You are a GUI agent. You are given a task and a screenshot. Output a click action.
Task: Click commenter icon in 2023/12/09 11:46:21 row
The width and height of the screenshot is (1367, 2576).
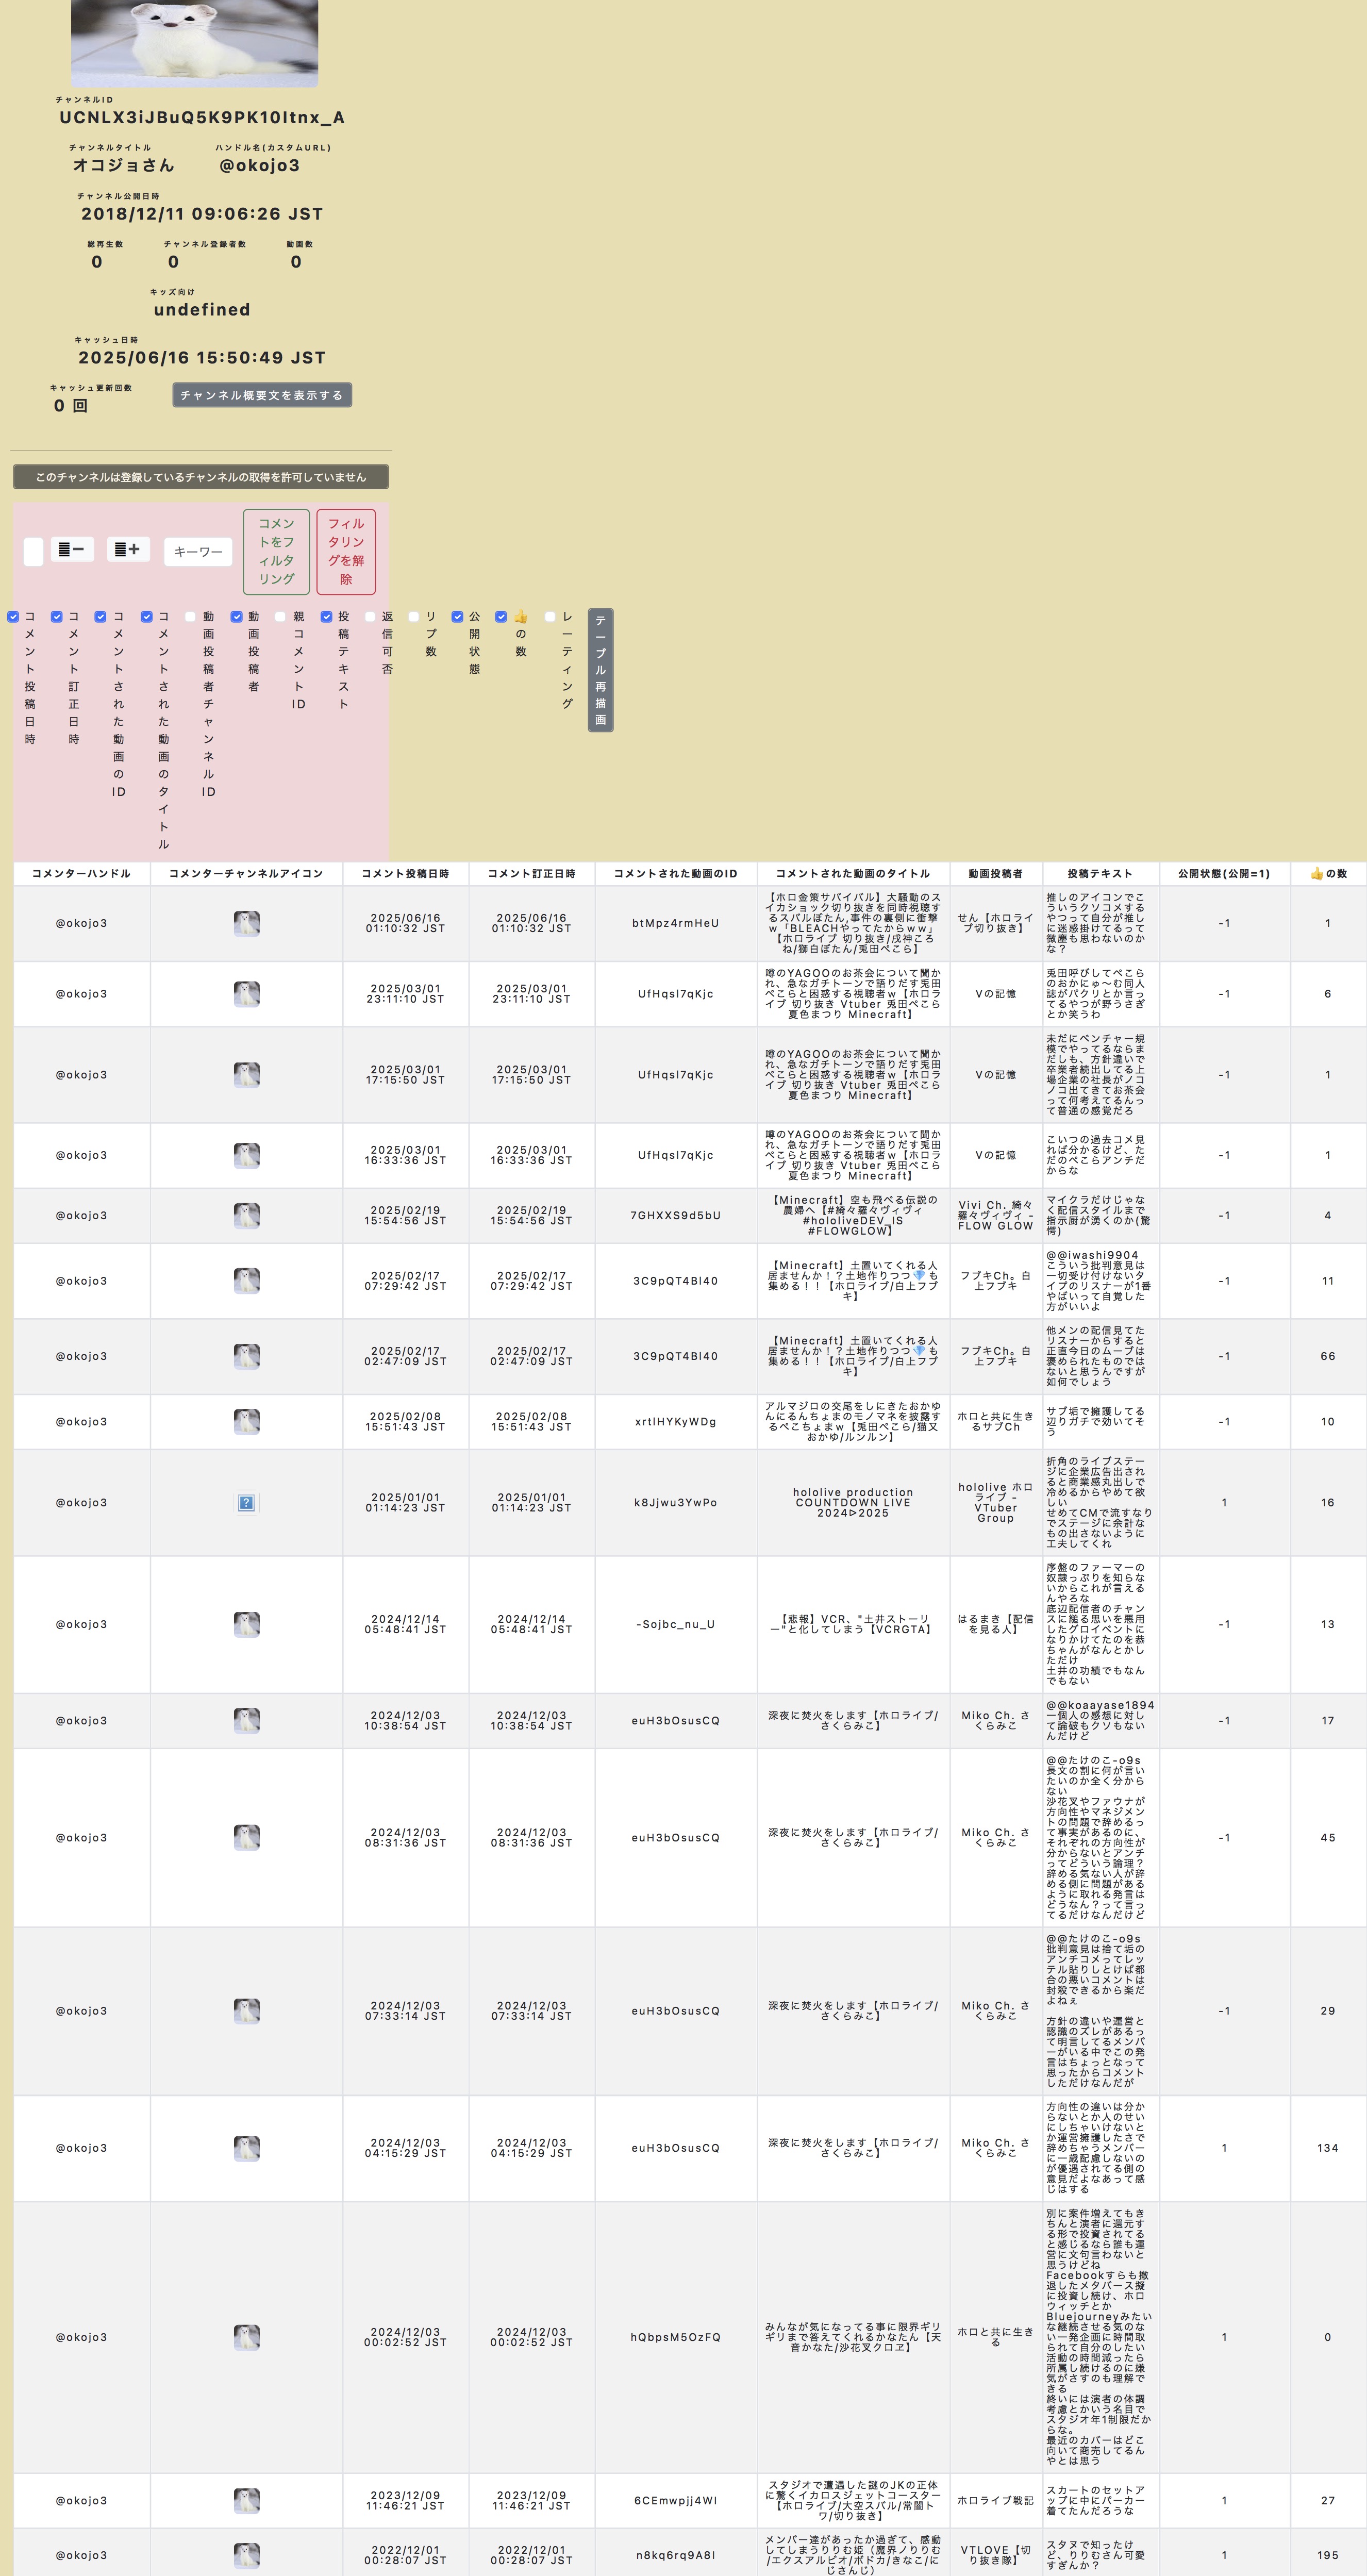(x=246, y=2500)
